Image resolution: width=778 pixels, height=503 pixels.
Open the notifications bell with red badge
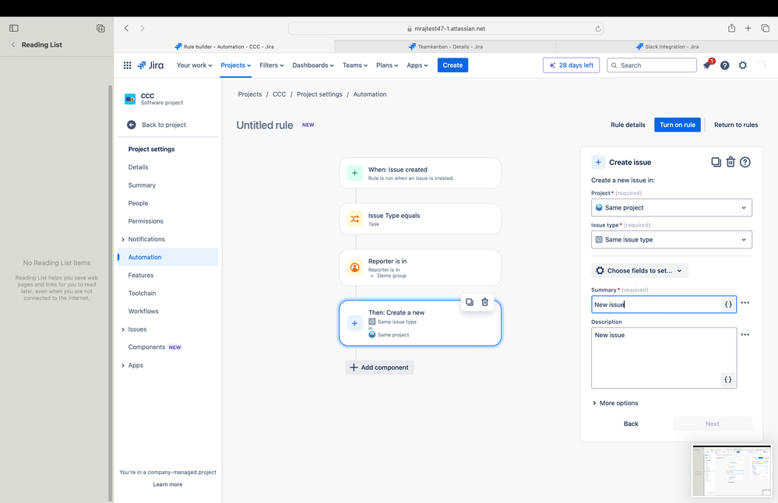point(707,65)
